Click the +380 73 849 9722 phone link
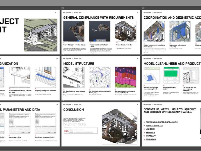 [x=154, y=126]
